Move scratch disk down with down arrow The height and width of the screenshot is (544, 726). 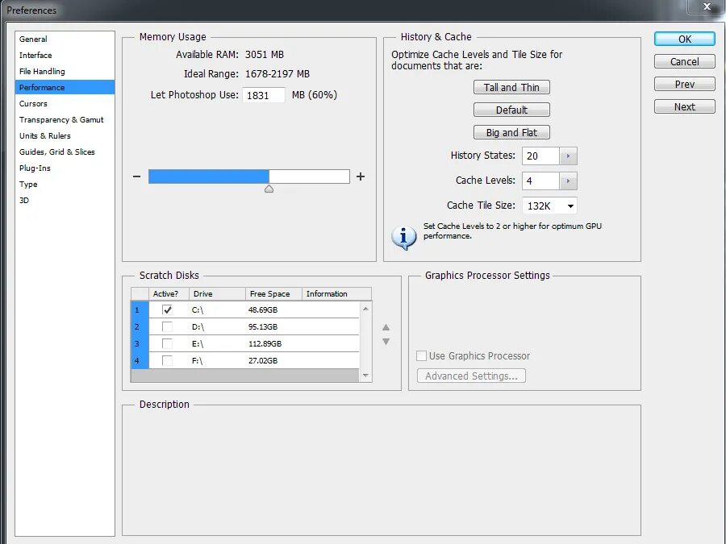point(386,342)
